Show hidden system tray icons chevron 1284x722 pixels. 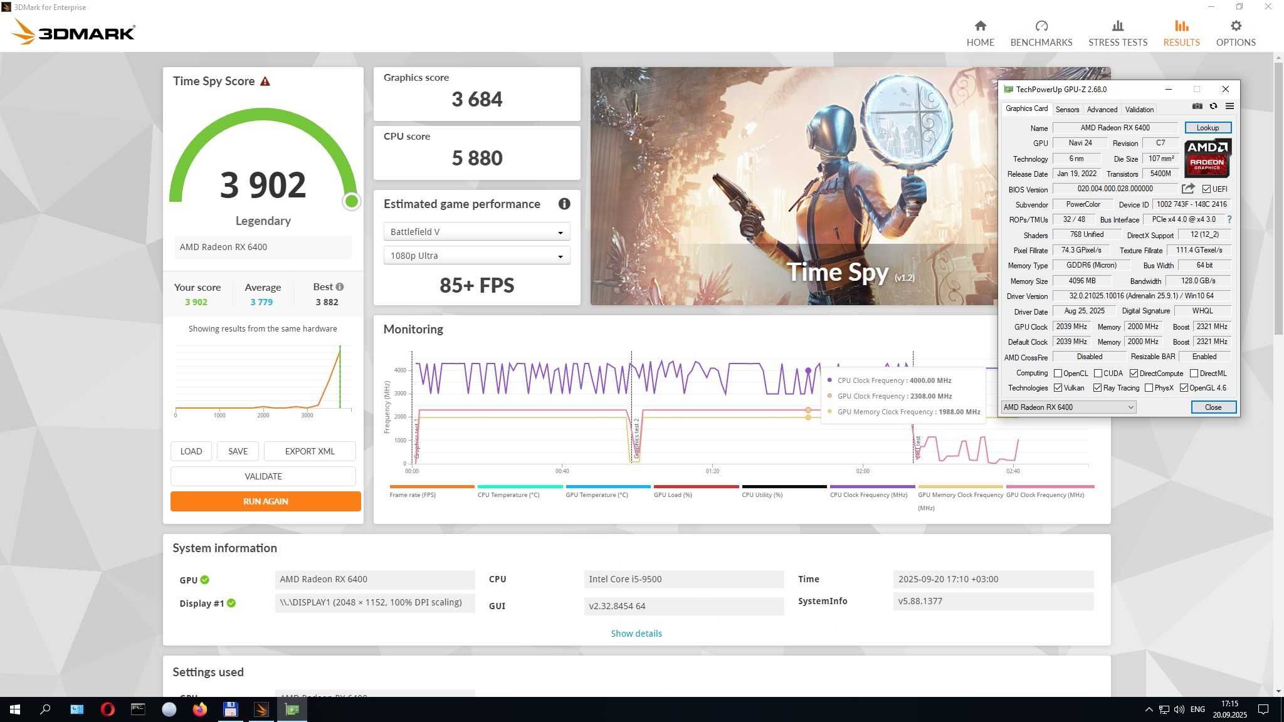coord(1149,709)
